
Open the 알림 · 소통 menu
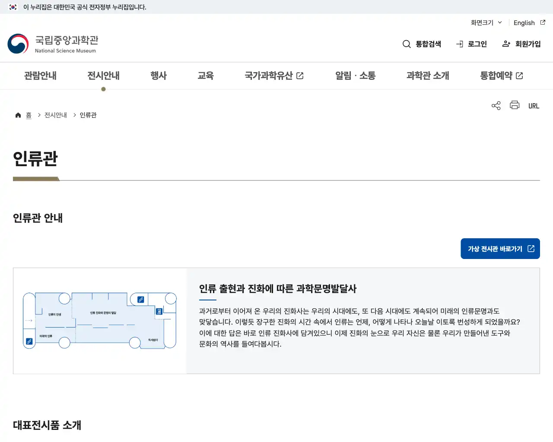click(355, 76)
